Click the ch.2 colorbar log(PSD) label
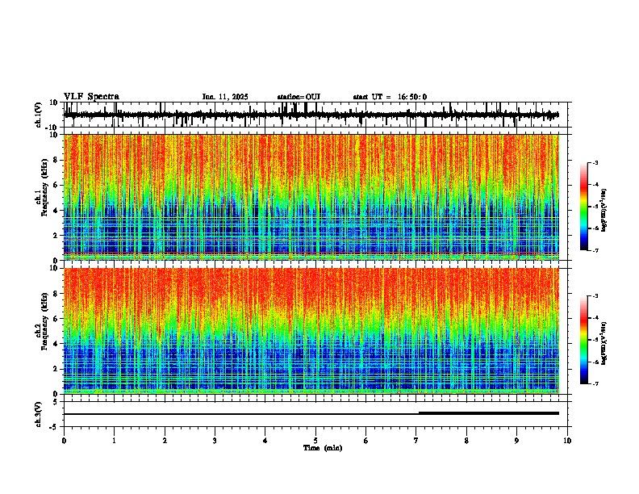Viewport: 639px width, 494px height. 604,343
